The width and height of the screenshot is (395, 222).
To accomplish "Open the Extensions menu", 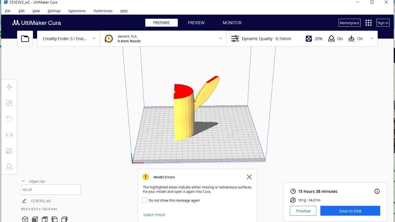I will [77, 11].
